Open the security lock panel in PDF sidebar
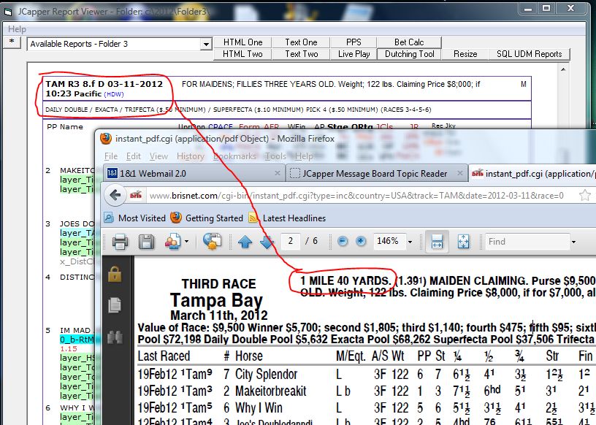596x425 pixels. point(115,274)
